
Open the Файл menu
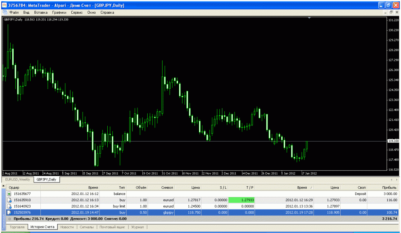point(14,13)
